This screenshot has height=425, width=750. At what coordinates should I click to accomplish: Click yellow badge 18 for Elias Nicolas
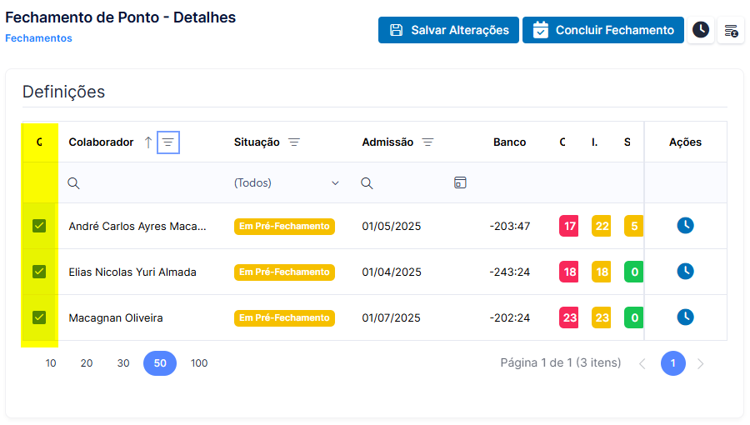pos(601,272)
